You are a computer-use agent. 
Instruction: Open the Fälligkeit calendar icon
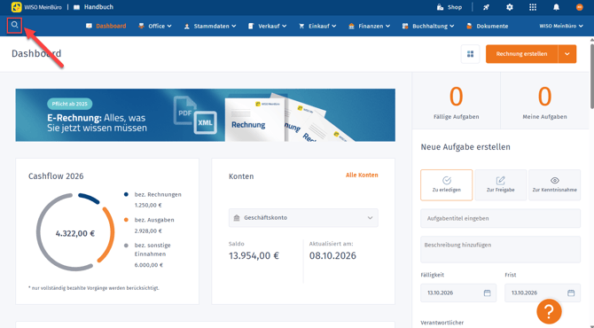pyautogui.click(x=488, y=293)
